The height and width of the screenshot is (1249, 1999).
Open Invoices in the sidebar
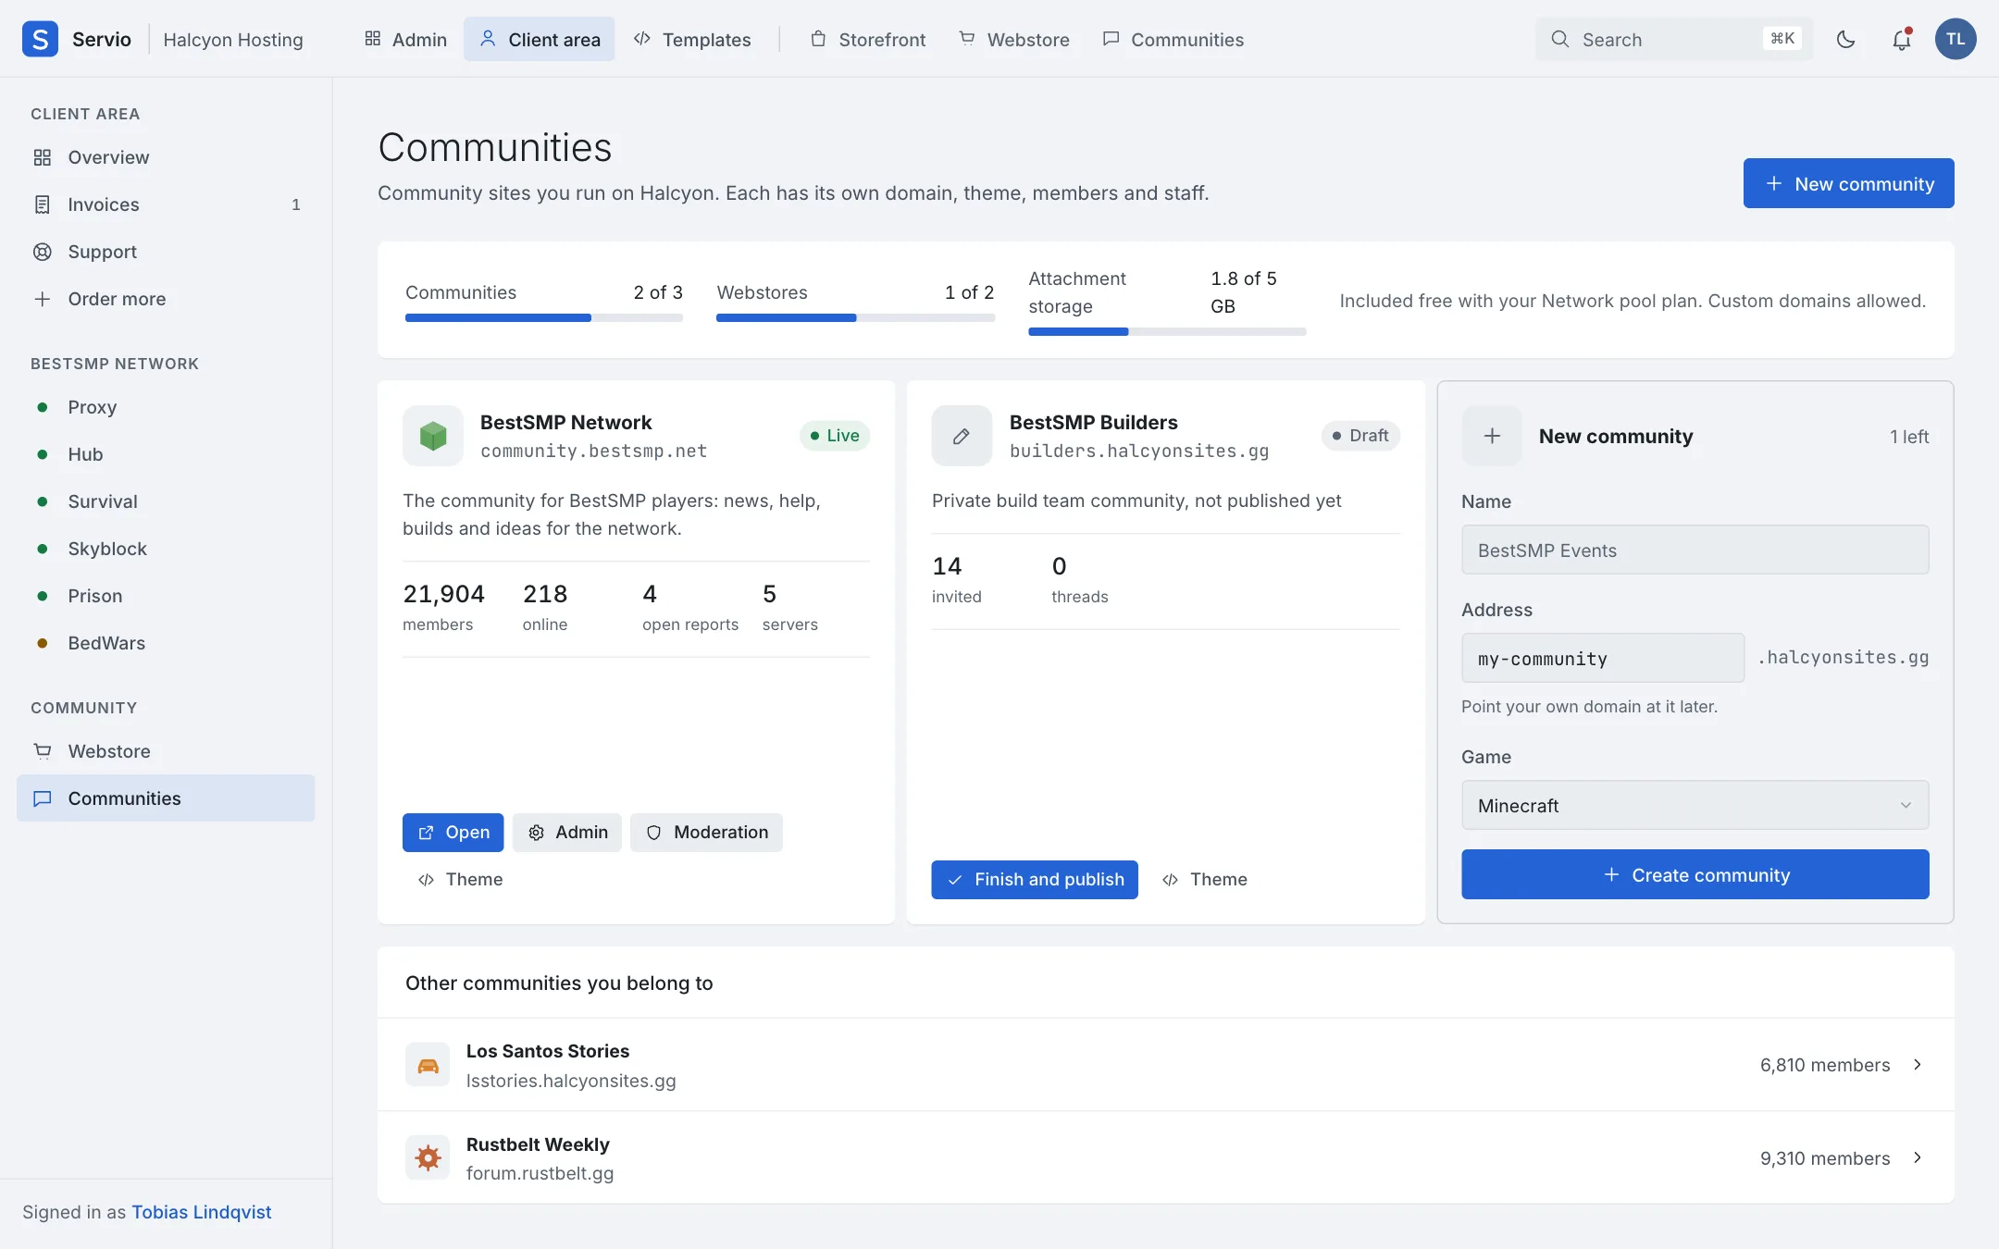166,204
